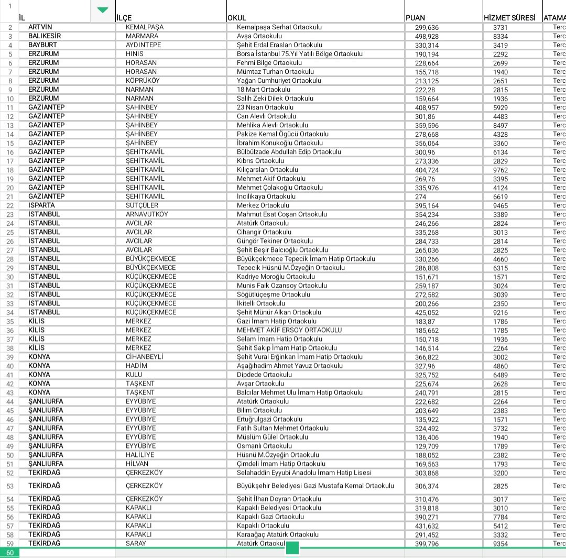Click Büyükşehir Belediyesi Gazi Mustafa Kemal Ortaokulu
Screen dimensions: 566x558
pyautogui.click(x=315, y=486)
